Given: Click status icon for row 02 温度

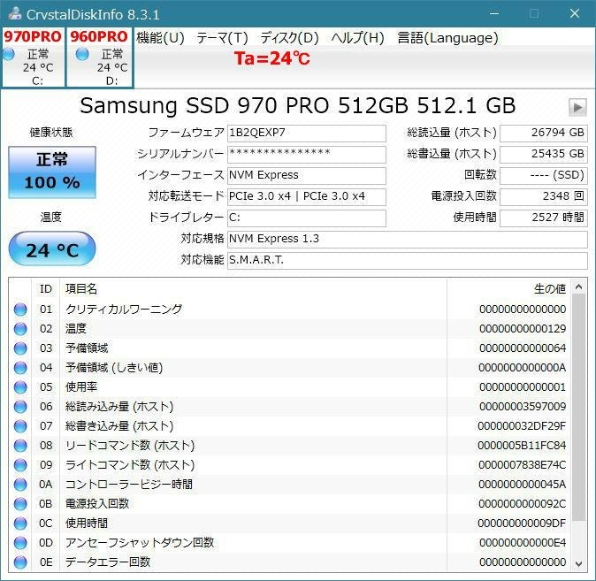Looking at the screenshot, I should [x=20, y=328].
